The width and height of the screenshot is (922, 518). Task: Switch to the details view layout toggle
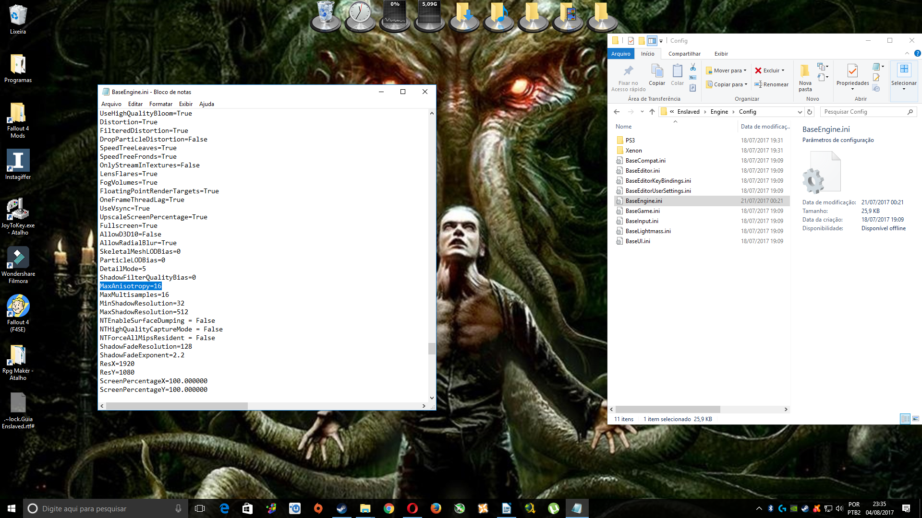[x=905, y=419]
